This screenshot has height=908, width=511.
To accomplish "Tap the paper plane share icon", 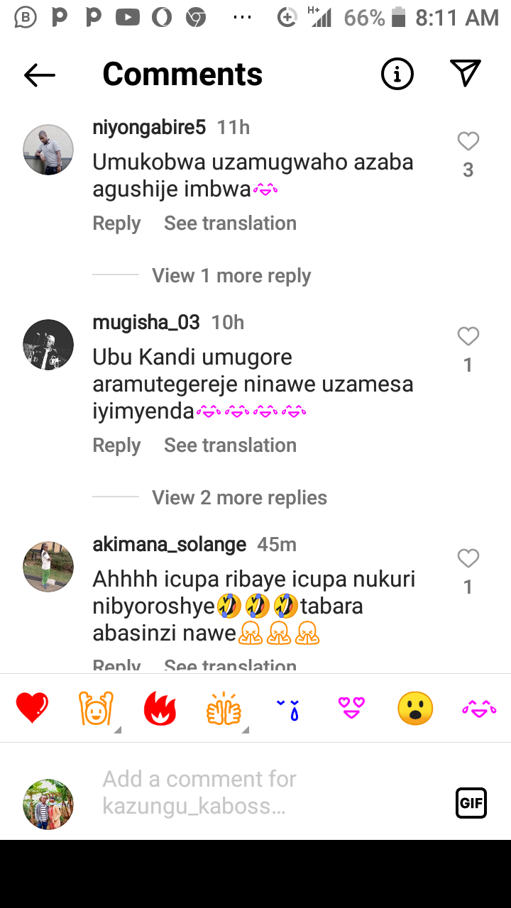I will pos(466,73).
